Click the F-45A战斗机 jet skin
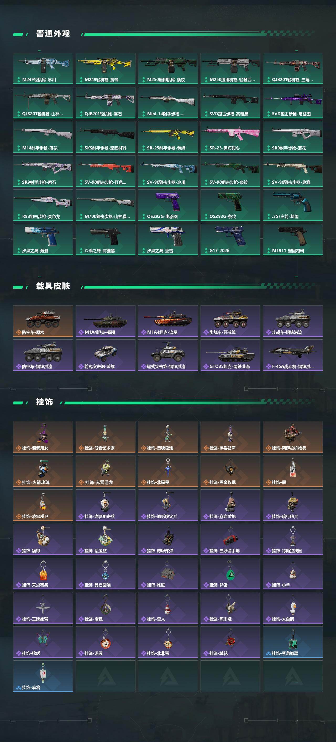336x742 pixels. (293, 355)
